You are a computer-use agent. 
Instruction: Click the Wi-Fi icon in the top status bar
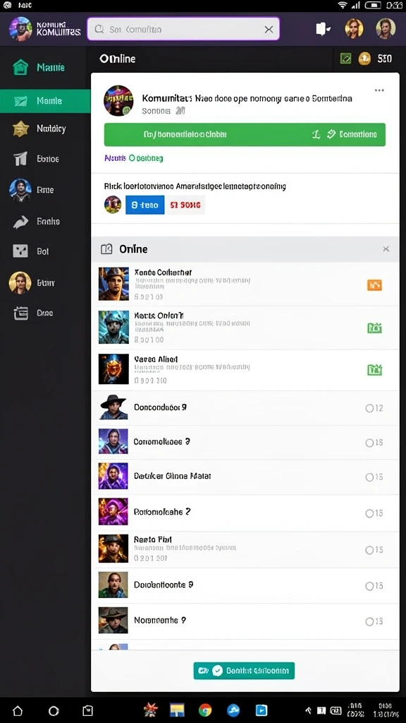click(x=342, y=5)
